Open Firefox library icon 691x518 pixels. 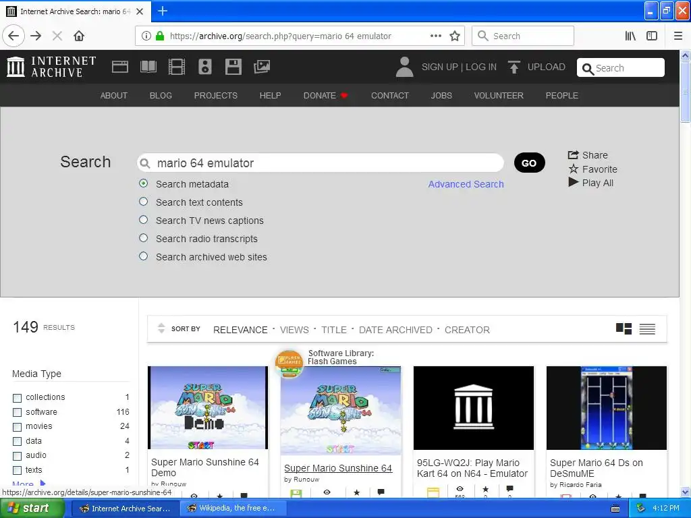630,36
